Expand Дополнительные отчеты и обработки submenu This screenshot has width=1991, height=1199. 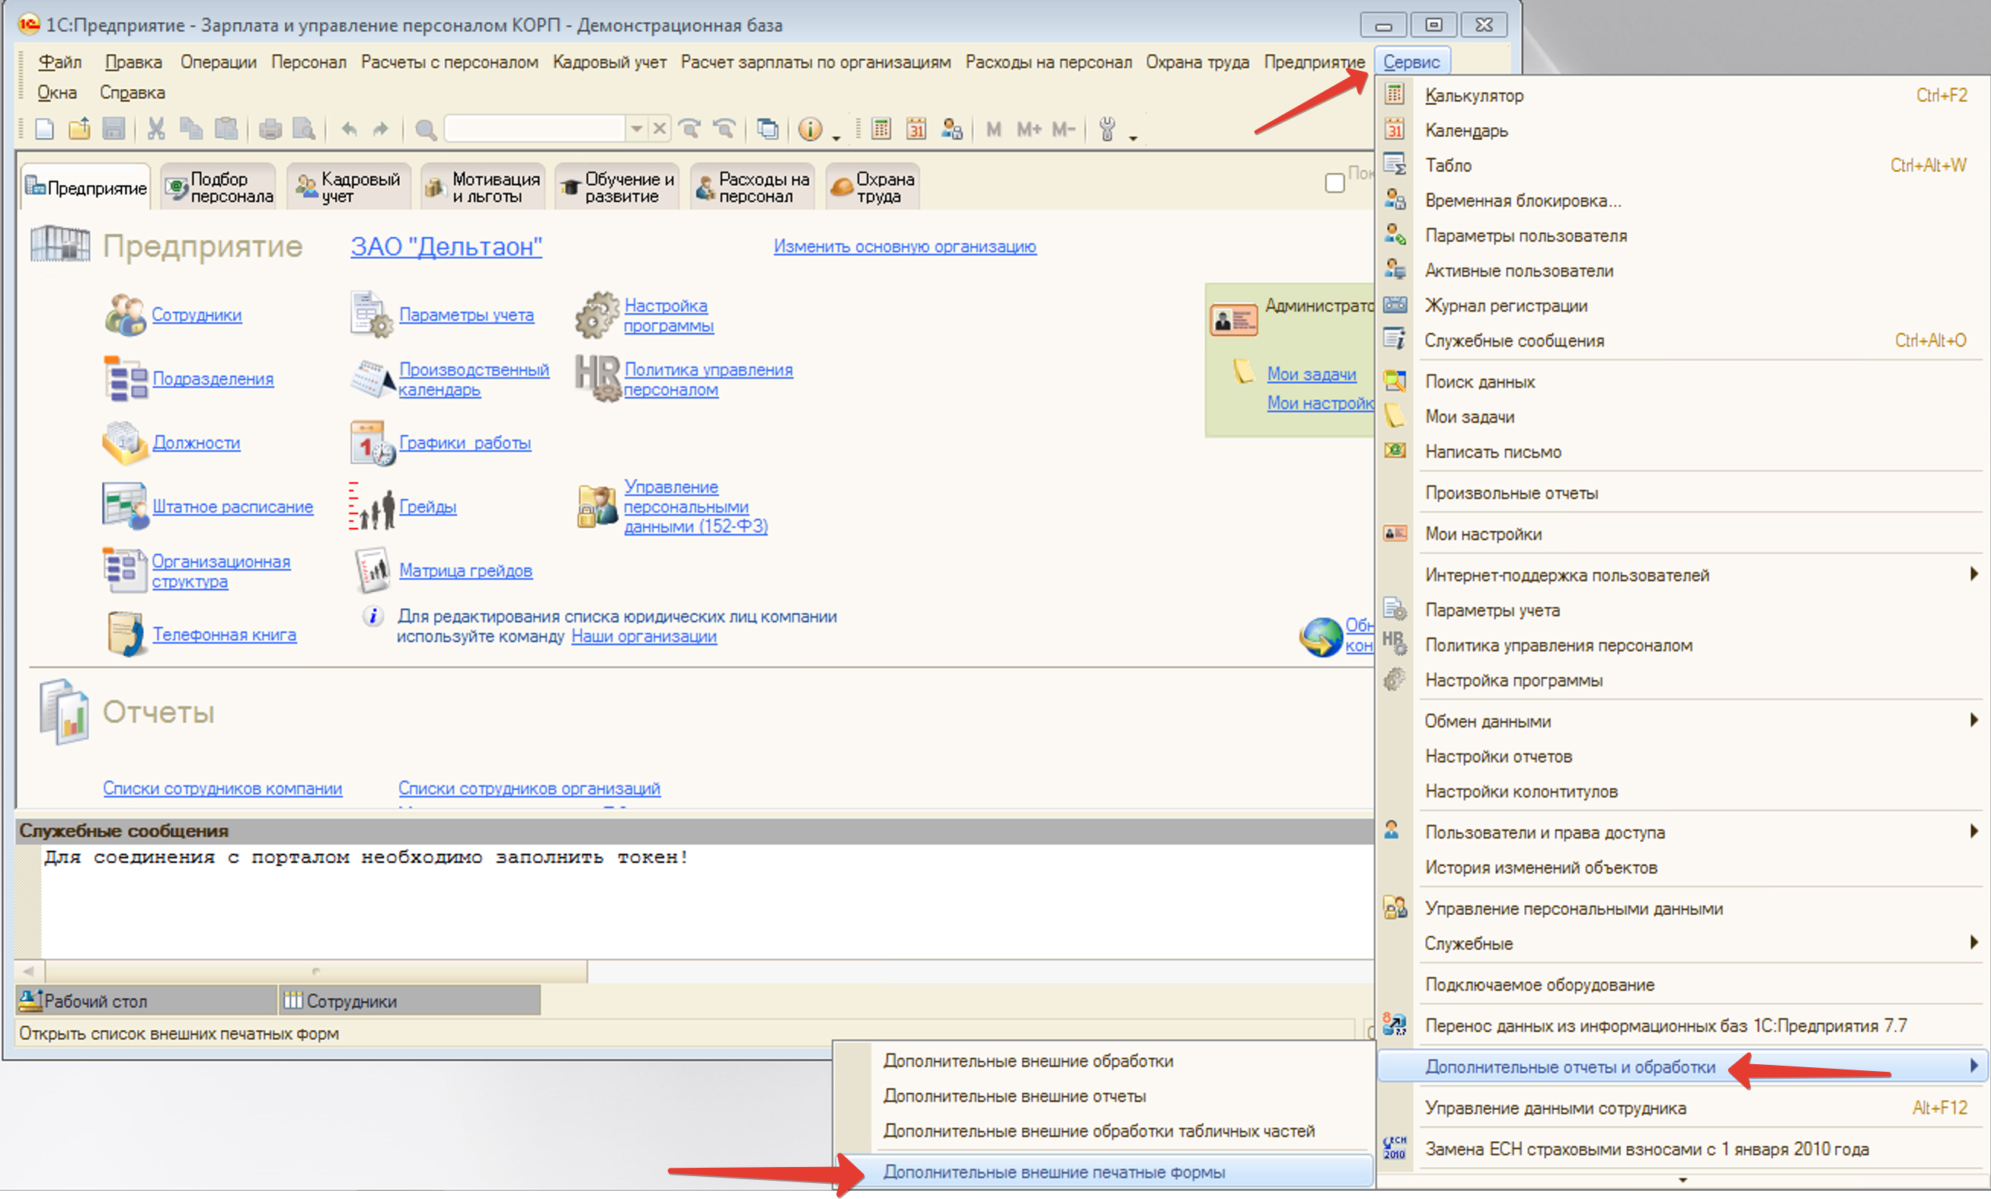pos(1973,1066)
